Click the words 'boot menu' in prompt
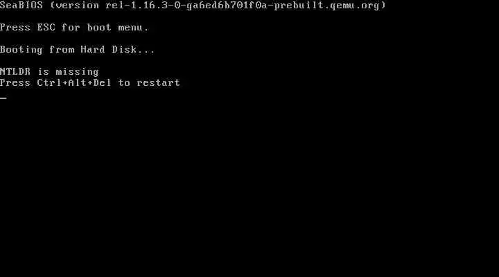Image resolution: width=499 pixels, height=277 pixels. (x=115, y=27)
